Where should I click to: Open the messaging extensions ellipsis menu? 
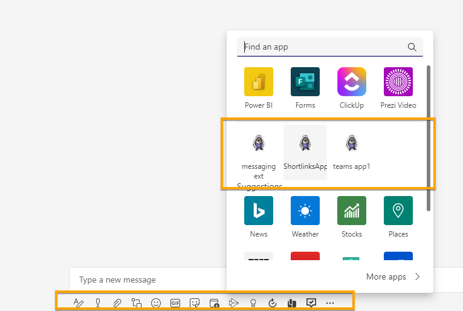click(x=330, y=303)
